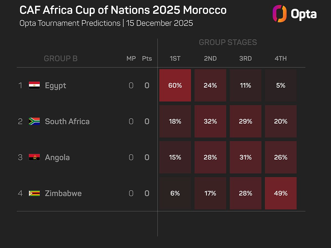This screenshot has width=331, height=248.
Task: Select the 1ST column header
Action: [175, 58]
